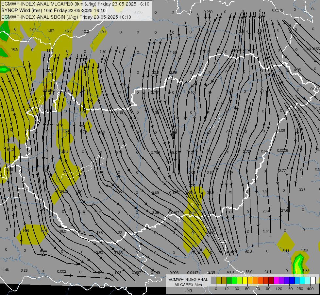Screen dimensions: 320x295
Task: Click the grid value 23.4
Action: coord(266,211)
